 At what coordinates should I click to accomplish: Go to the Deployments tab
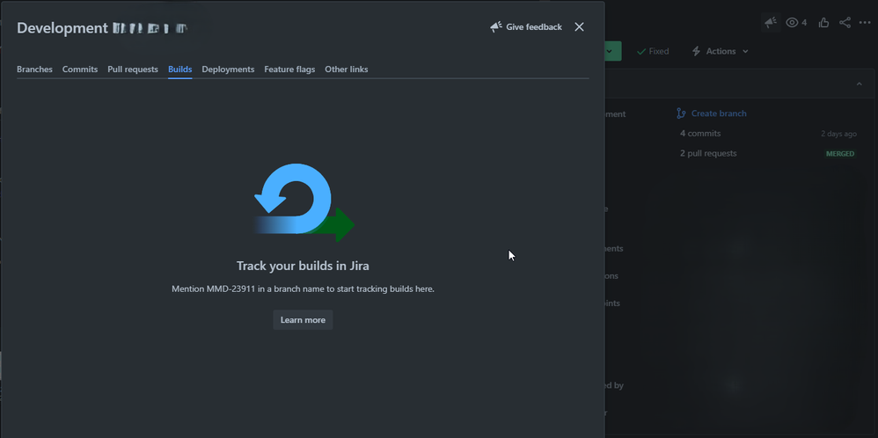click(228, 69)
